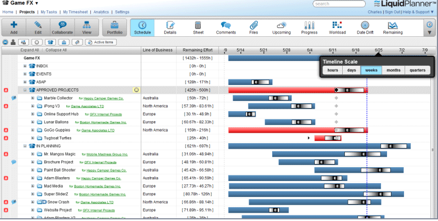Screen dimensions: 438x221
Task: Click the blue clear-filter minus icon
Action: [5, 42]
